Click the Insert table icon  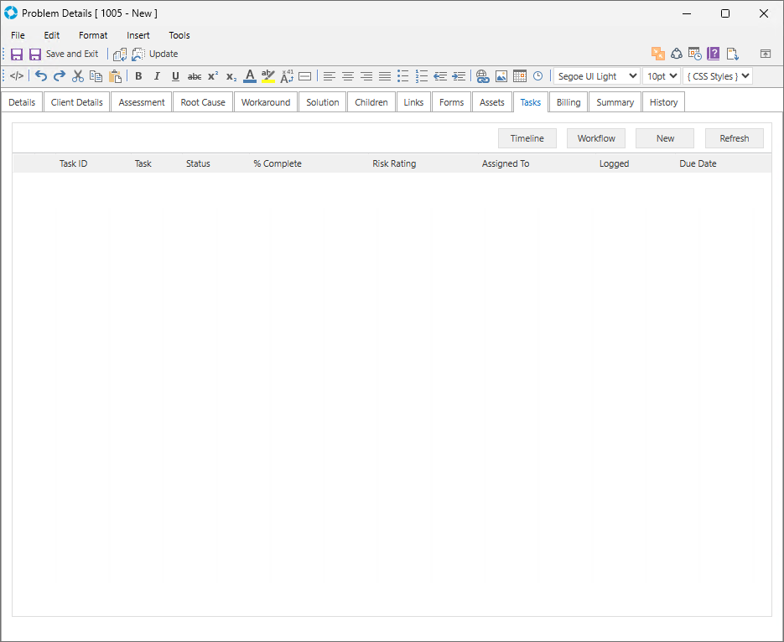[x=520, y=76]
